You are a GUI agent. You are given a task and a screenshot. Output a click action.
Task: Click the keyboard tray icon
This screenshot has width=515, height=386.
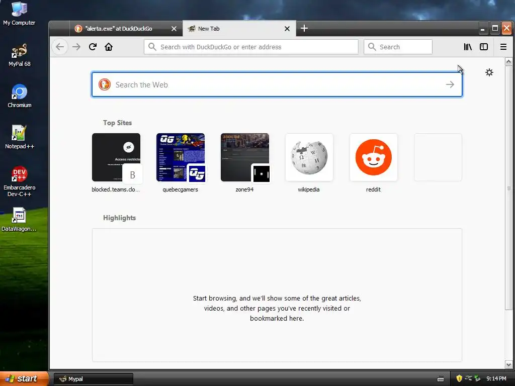[441, 379]
